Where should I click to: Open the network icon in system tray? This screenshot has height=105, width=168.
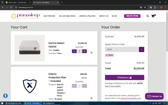coord(153,103)
